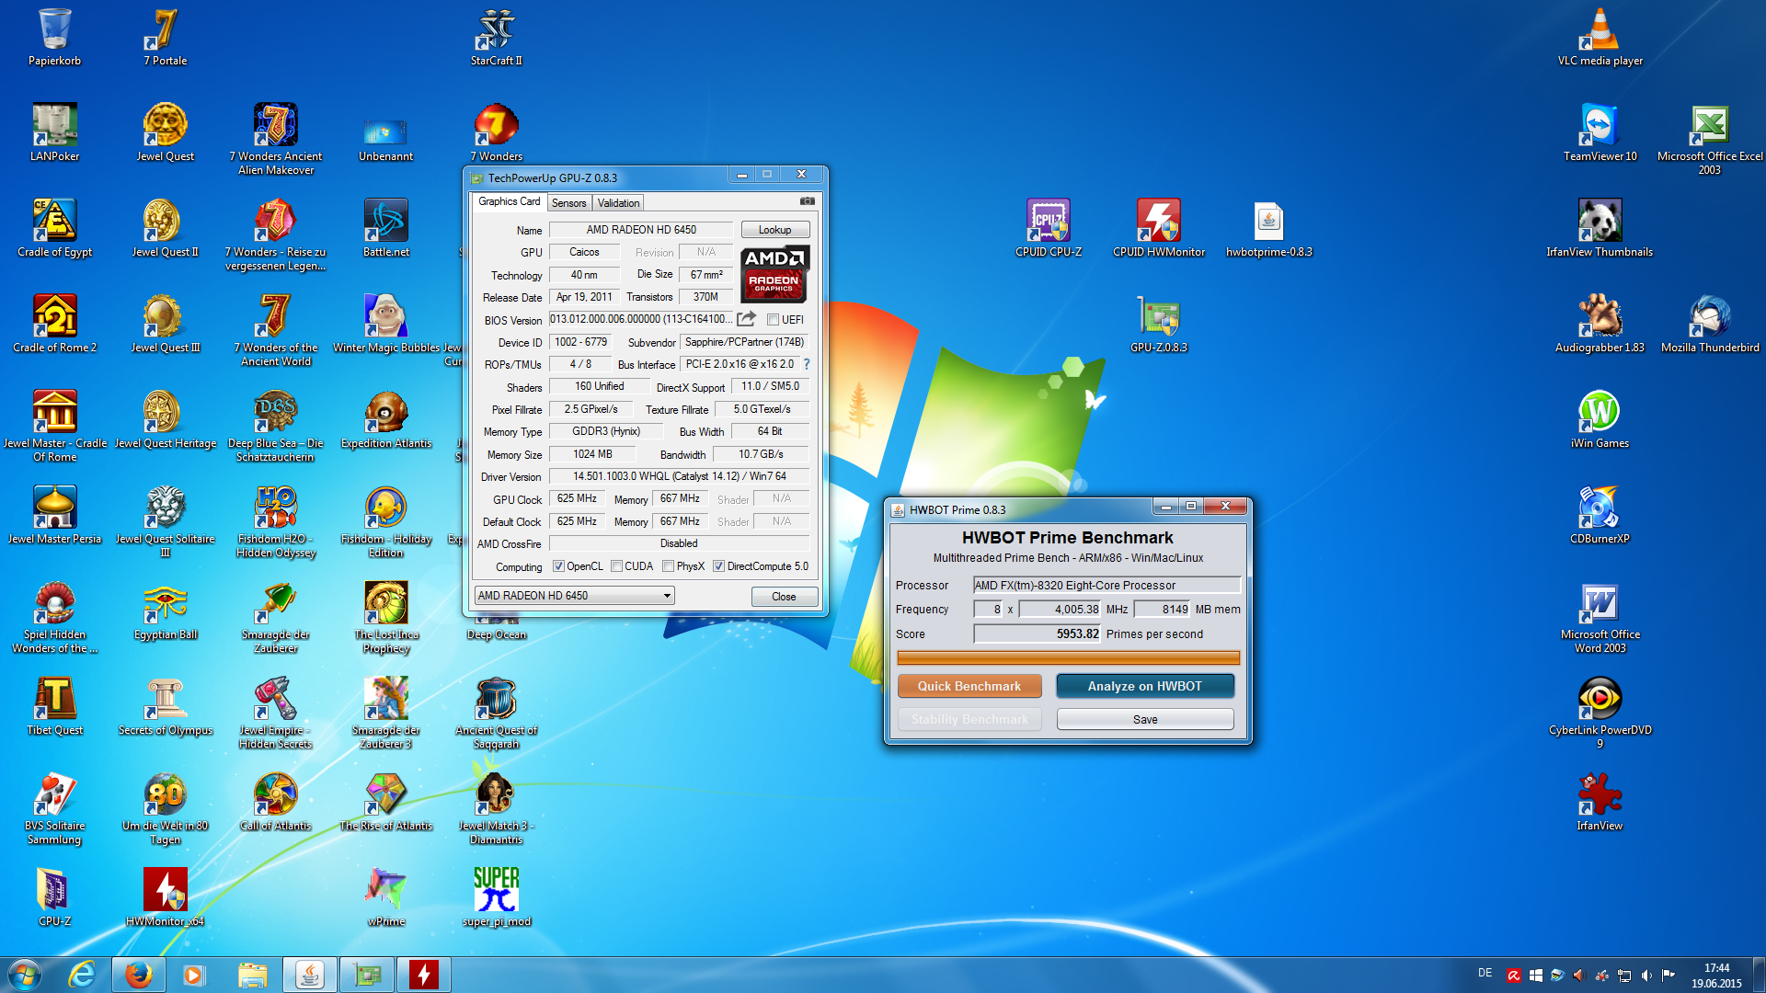Click the Windows Start orb
The width and height of the screenshot is (1766, 993).
coord(25,975)
